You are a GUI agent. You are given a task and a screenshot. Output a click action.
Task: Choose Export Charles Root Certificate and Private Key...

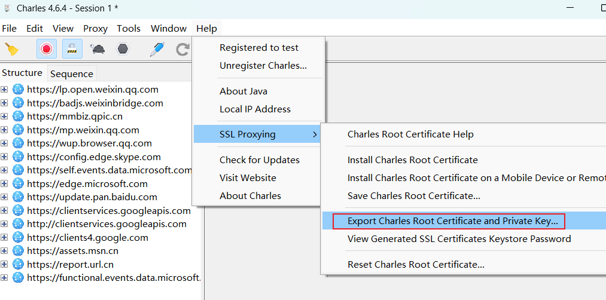(x=464, y=221)
